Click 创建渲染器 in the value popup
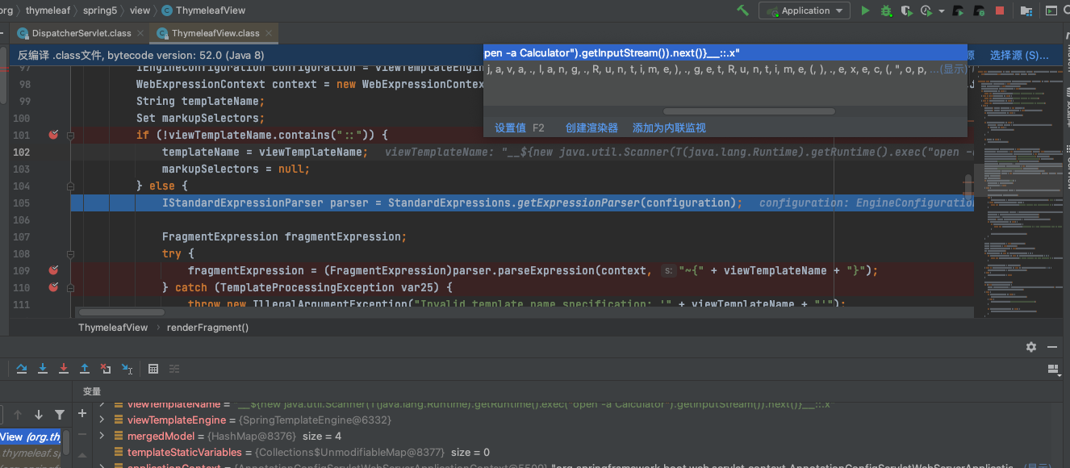Screen dimensions: 1070x468 [x=591, y=127]
